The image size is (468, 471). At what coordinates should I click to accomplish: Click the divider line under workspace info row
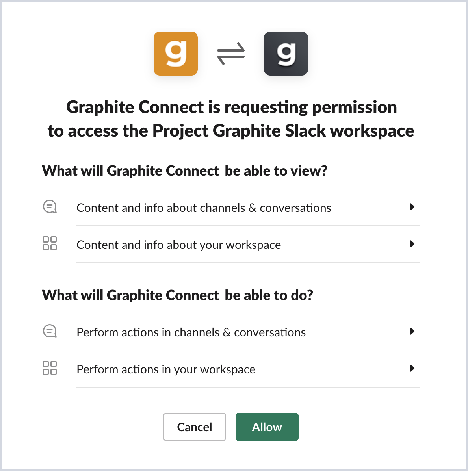click(248, 263)
